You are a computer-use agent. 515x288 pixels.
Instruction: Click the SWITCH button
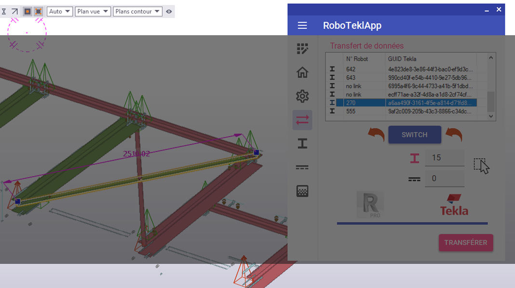(415, 135)
